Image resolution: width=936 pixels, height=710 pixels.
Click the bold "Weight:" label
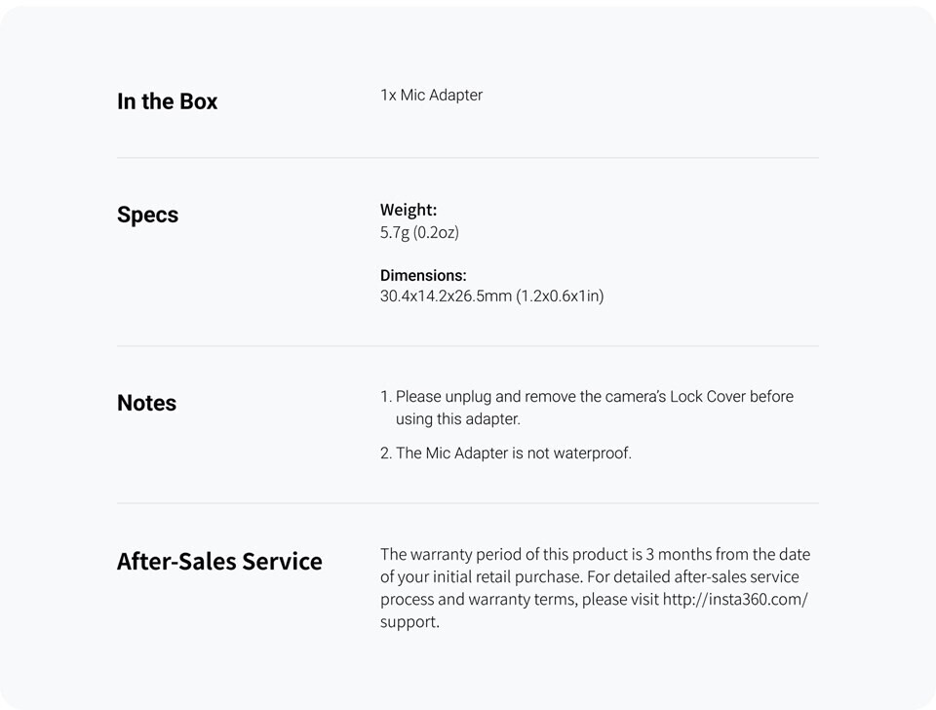click(408, 210)
